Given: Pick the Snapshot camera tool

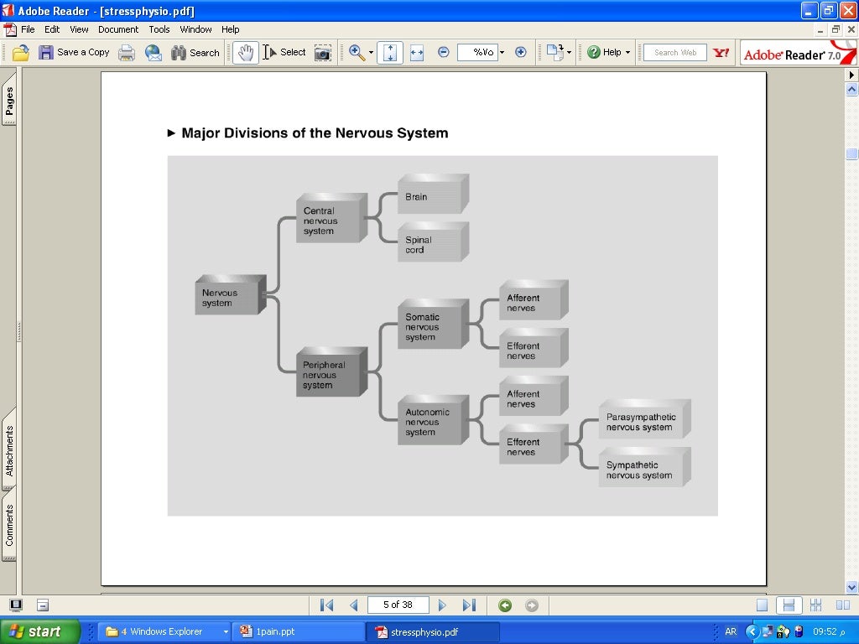Looking at the screenshot, I should click(323, 53).
